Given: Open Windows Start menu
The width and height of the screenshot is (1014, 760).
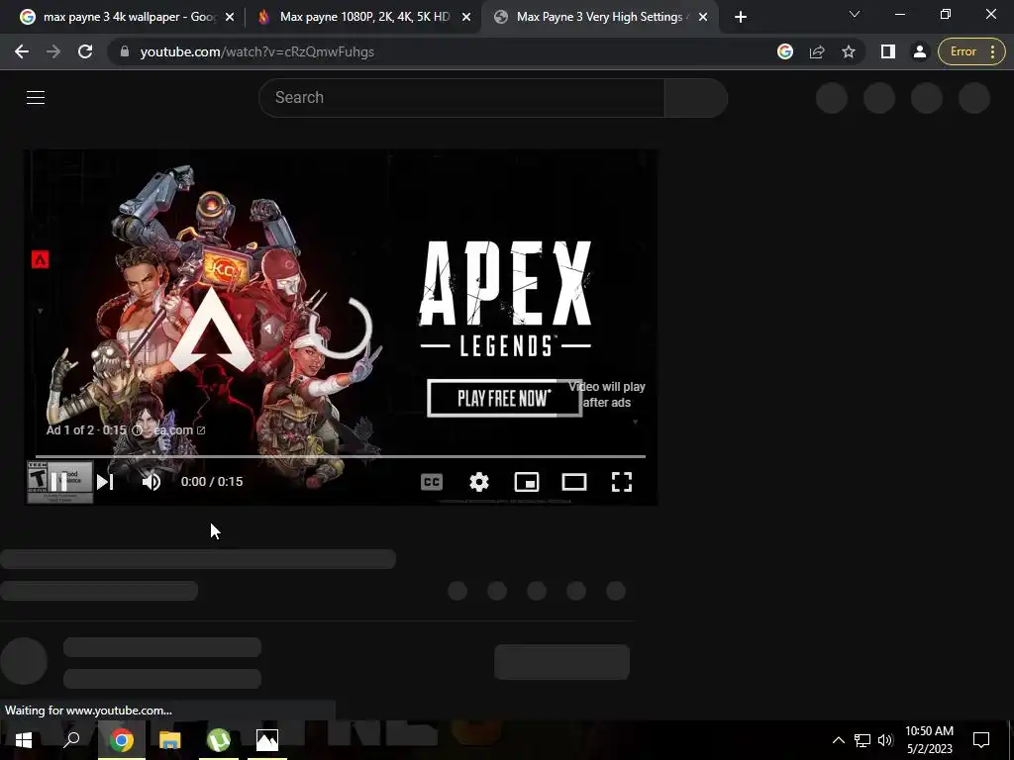Looking at the screenshot, I should pos(24,740).
